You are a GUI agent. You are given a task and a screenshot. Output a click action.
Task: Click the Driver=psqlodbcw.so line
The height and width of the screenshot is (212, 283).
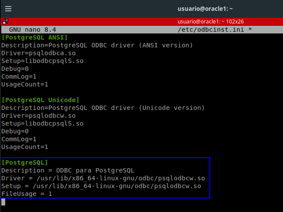pos(38,116)
